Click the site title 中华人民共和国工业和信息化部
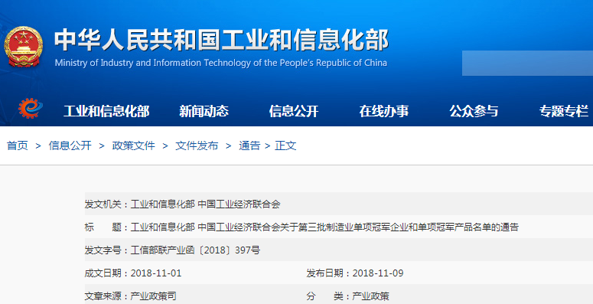Viewport: 593px width, 304px height. pos(221,40)
